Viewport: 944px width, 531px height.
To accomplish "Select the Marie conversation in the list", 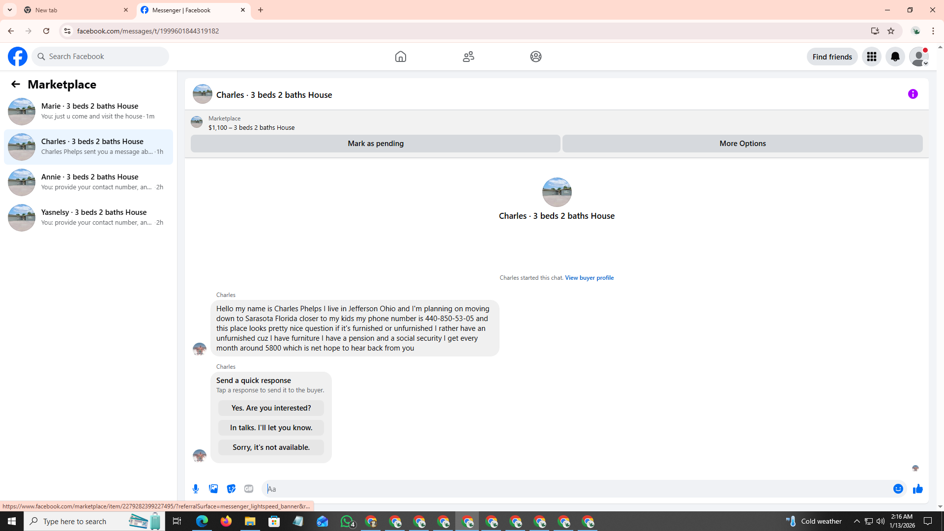I will coord(88,111).
